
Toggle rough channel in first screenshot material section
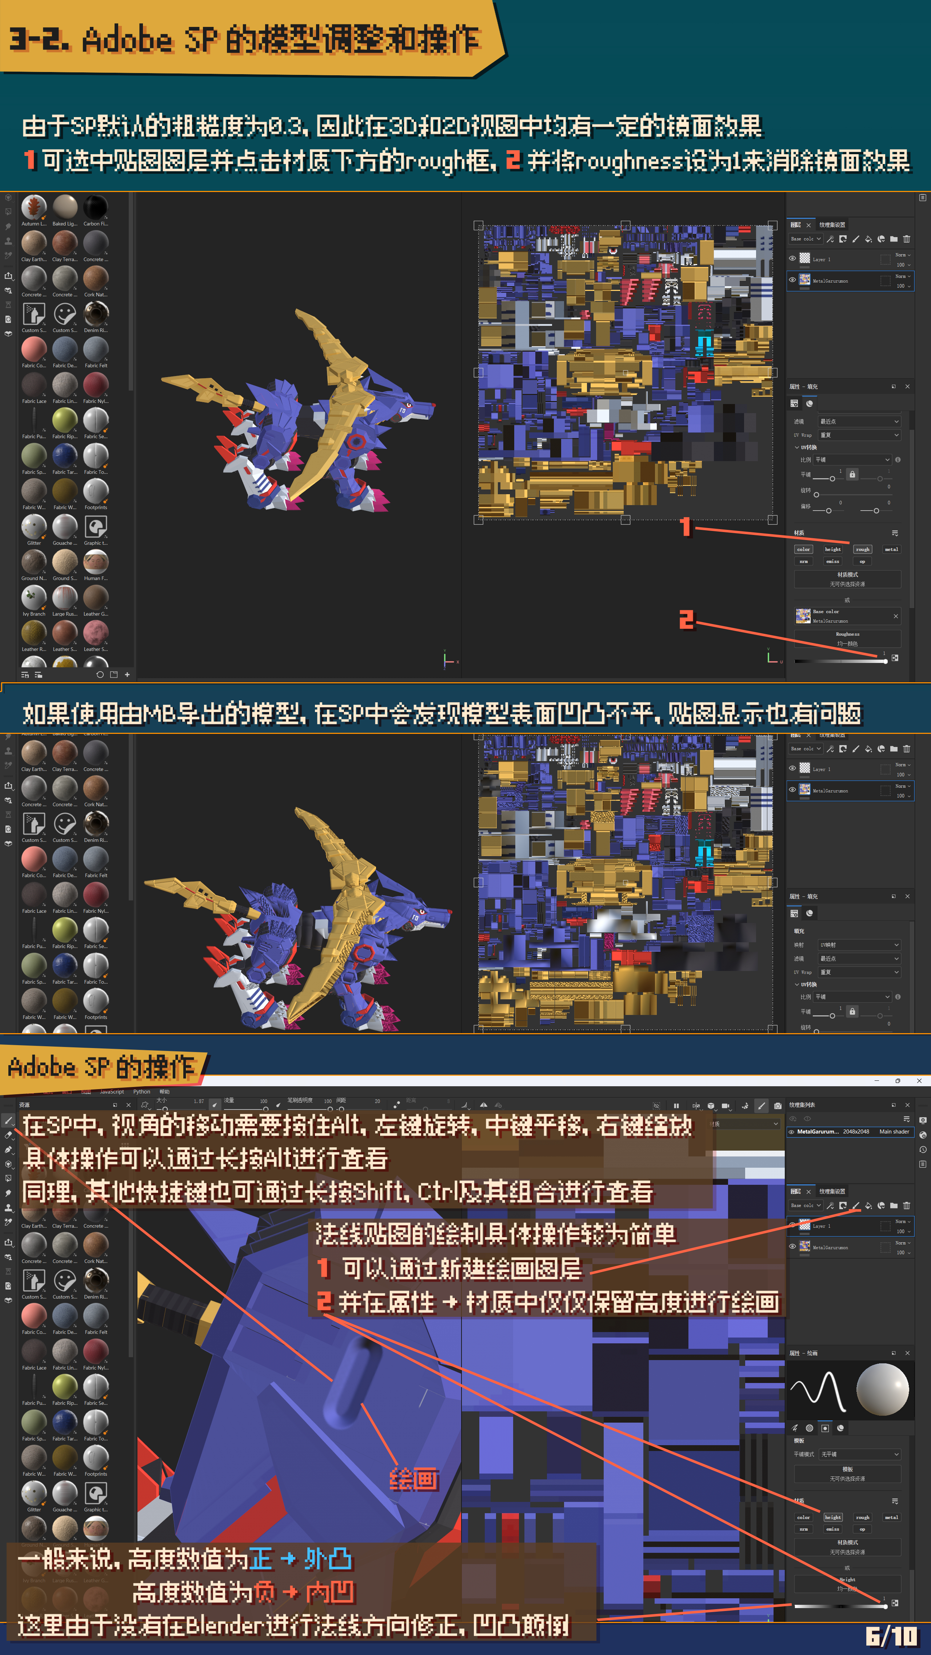[x=862, y=549]
